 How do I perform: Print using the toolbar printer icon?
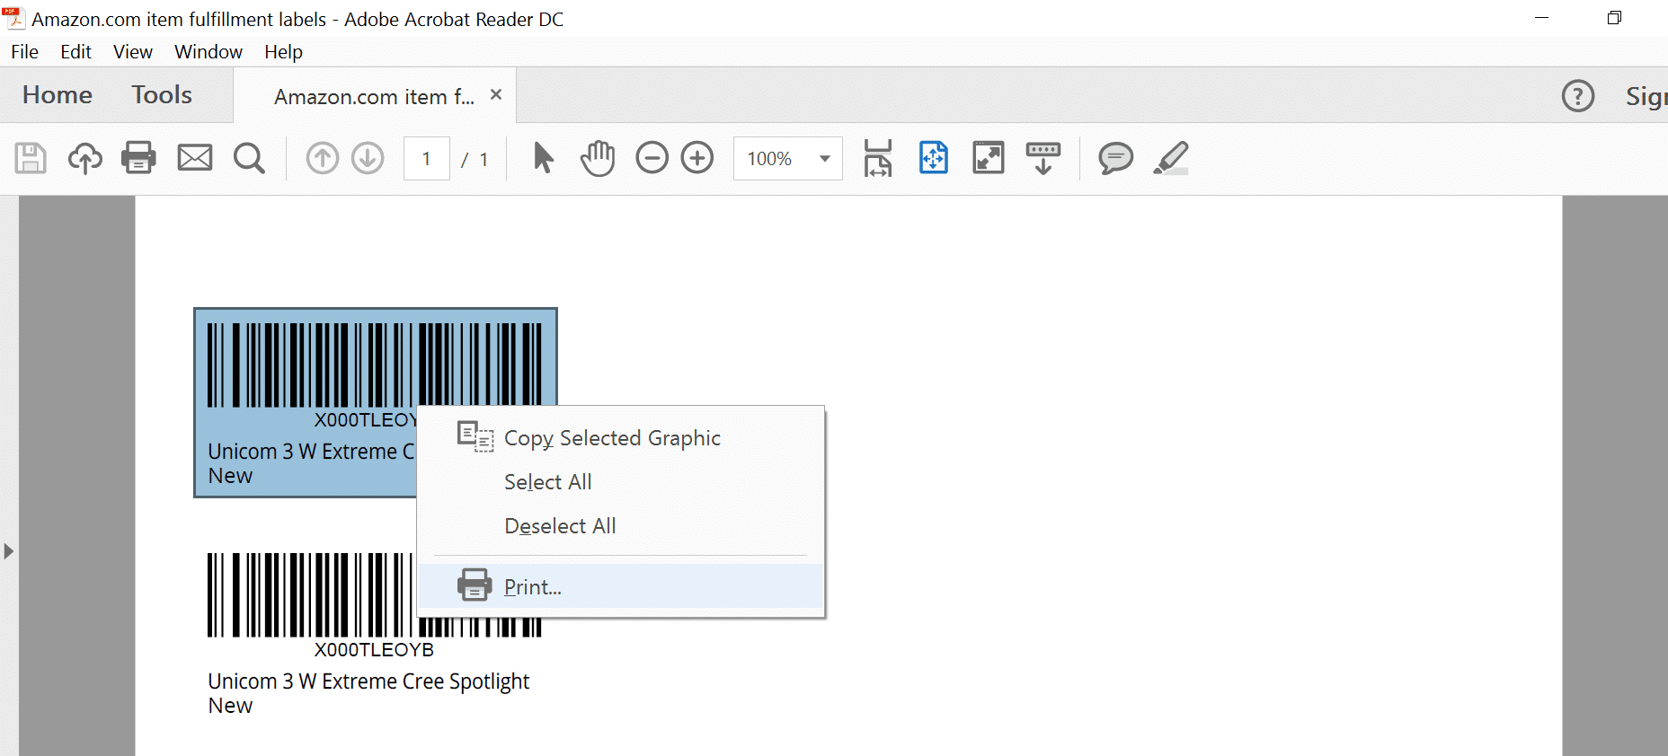[138, 158]
